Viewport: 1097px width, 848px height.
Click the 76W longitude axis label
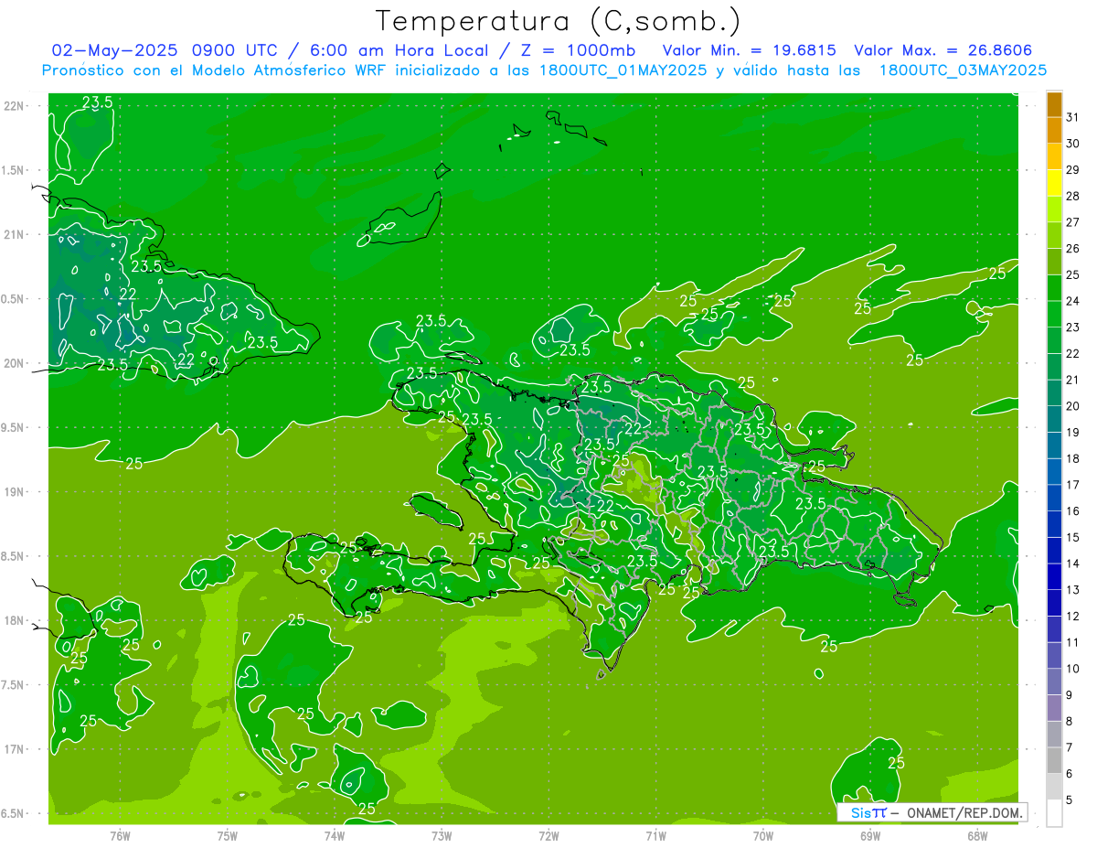120,835
